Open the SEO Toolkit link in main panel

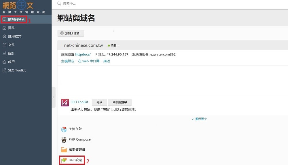click(x=79, y=102)
